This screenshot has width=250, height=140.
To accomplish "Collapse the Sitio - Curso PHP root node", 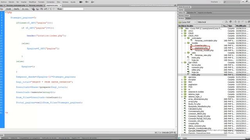I will click(179, 28).
